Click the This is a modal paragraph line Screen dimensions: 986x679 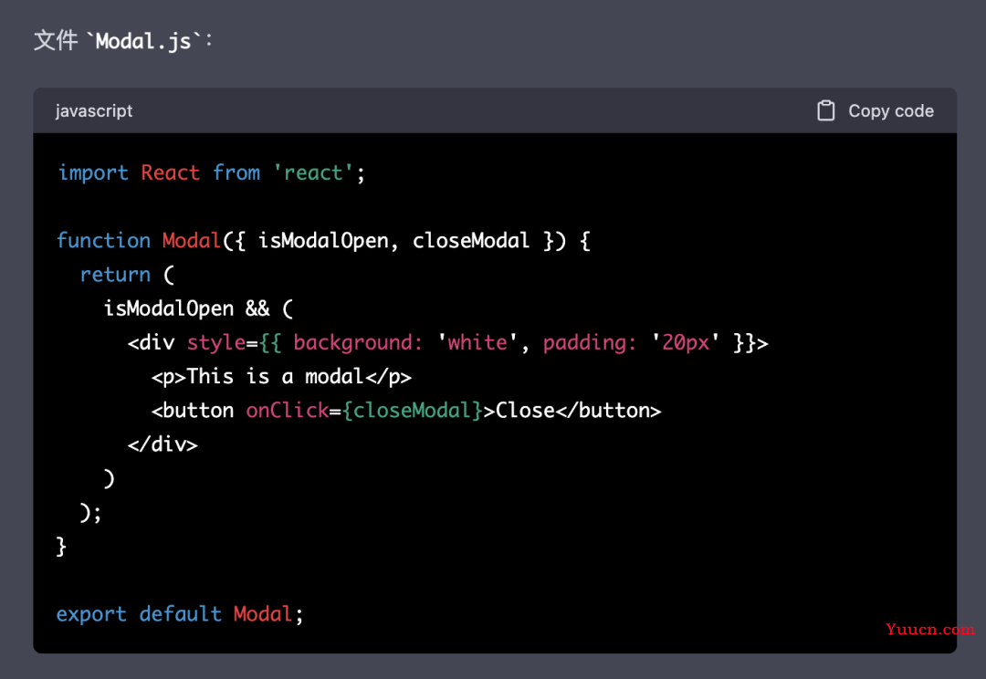[x=281, y=377]
